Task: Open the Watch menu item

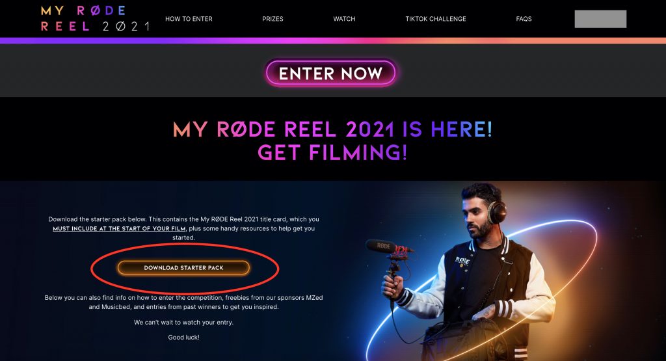Action: pyautogui.click(x=344, y=19)
